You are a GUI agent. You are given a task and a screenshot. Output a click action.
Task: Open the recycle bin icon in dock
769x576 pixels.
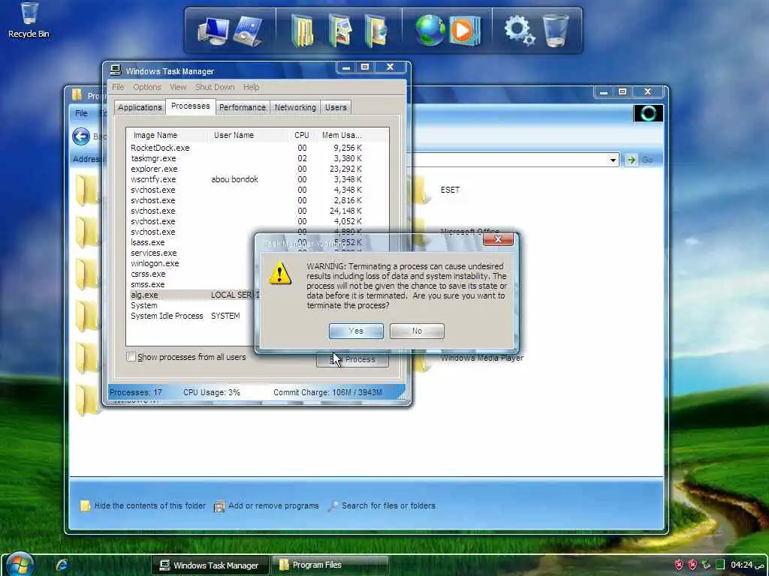pyautogui.click(x=556, y=30)
